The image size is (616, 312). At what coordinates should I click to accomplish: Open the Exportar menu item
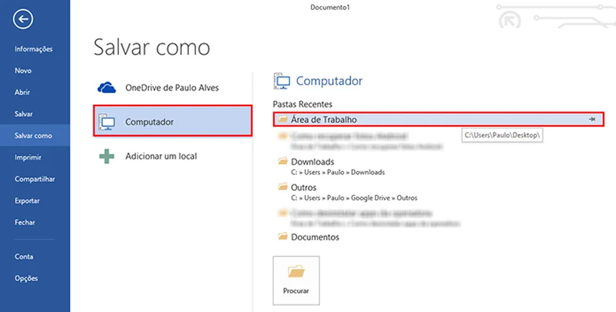click(28, 200)
